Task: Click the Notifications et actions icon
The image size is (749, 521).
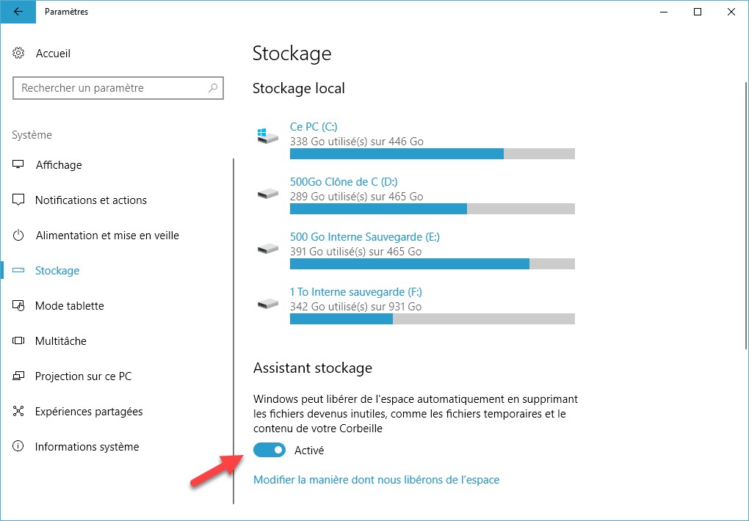Action: click(19, 200)
